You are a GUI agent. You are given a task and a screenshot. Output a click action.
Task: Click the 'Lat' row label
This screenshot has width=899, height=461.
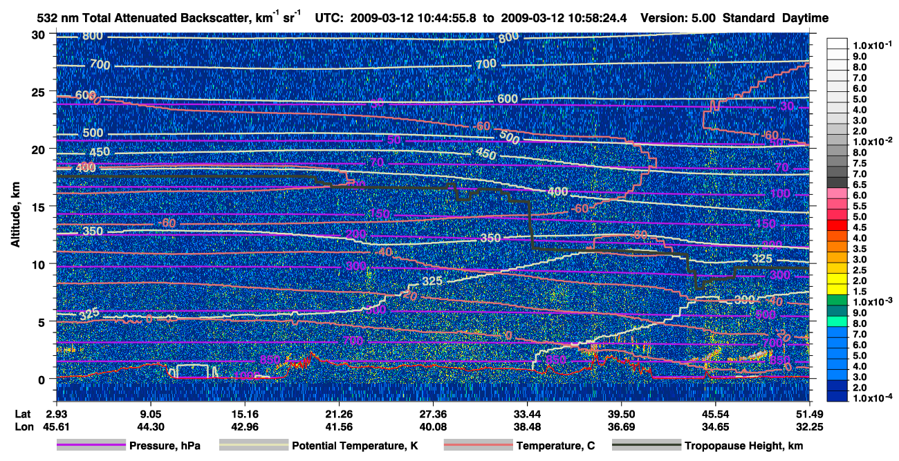coord(21,413)
